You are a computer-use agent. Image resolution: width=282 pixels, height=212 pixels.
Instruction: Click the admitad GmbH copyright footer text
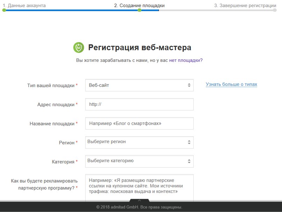139,207
